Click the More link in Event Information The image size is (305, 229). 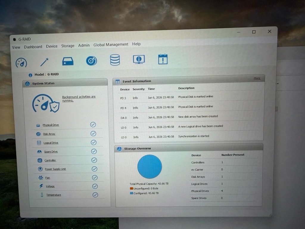coord(257,78)
